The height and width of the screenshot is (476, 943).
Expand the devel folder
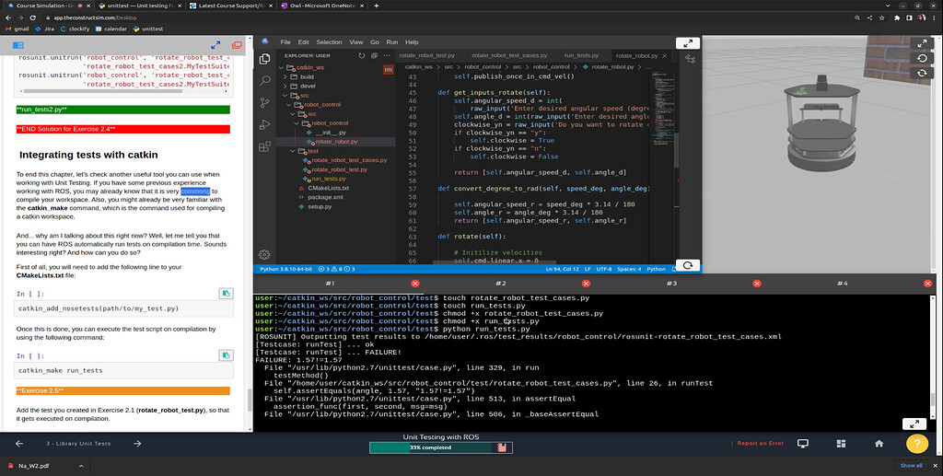pyautogui.click(x=285, y=86)
